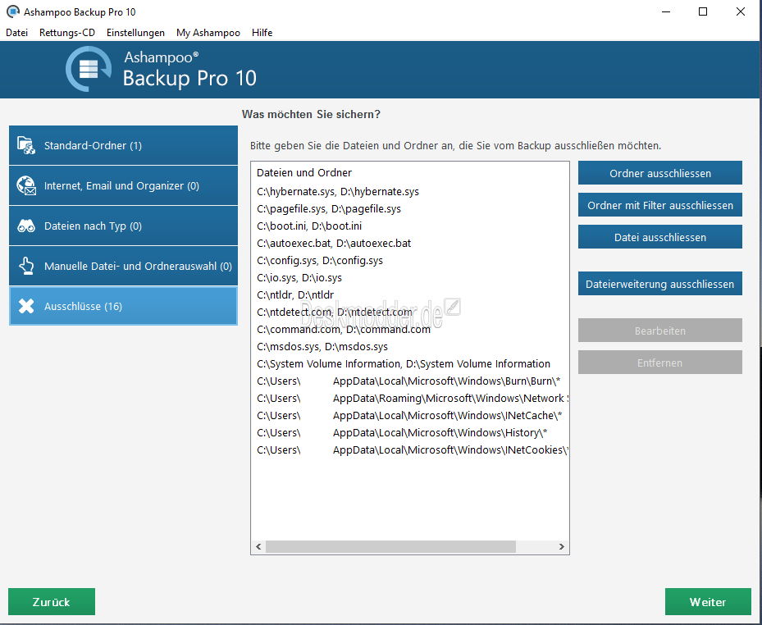Open the Dateien nach Typ (0) section
The height and width of the screenshot is (625, 762).
[x=123, y=226]
